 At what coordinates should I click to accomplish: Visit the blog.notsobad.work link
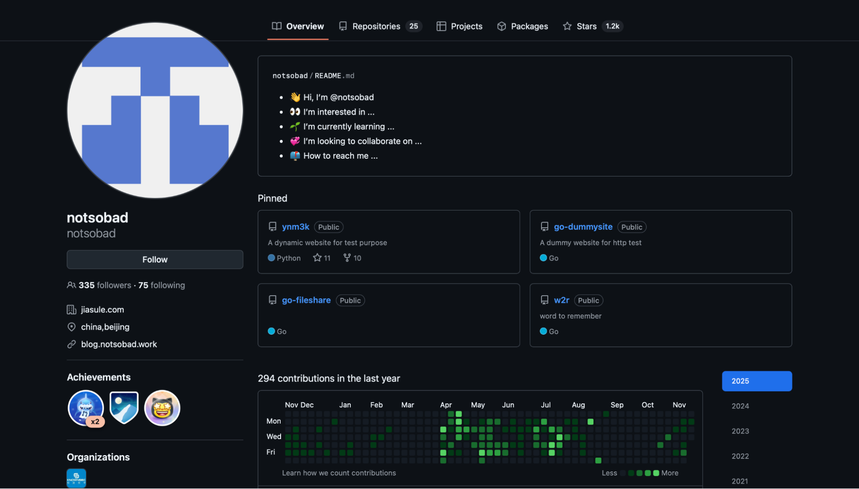click(x=119, y=344)
